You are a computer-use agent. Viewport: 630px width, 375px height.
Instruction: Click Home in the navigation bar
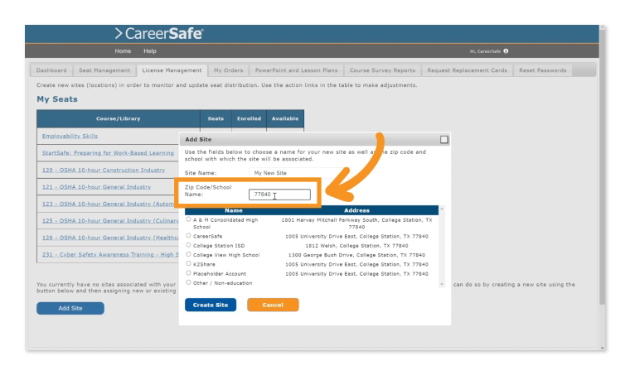pyautogui.click(x=123, y=51)
